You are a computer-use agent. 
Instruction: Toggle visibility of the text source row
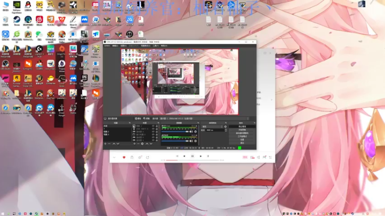(x=153, y=129)
